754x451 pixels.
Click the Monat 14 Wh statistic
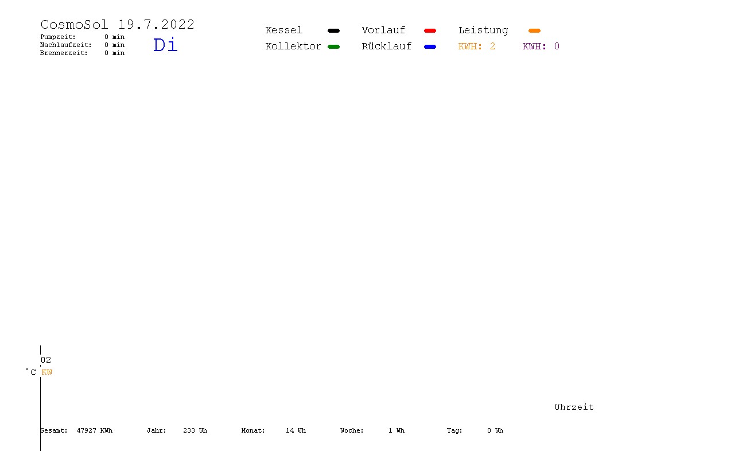tap(274, 430)
